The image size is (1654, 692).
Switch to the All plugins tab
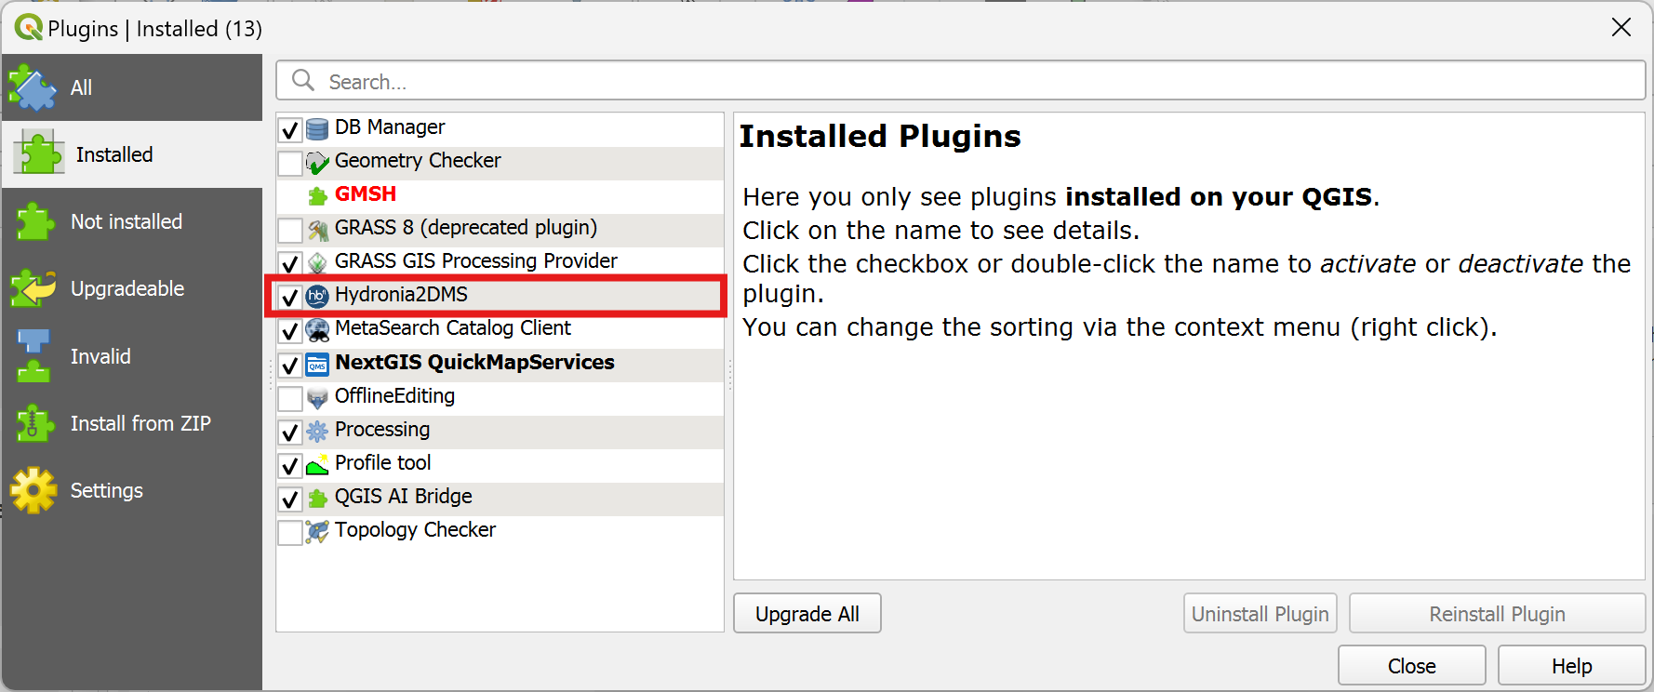[x=132, y=87]
